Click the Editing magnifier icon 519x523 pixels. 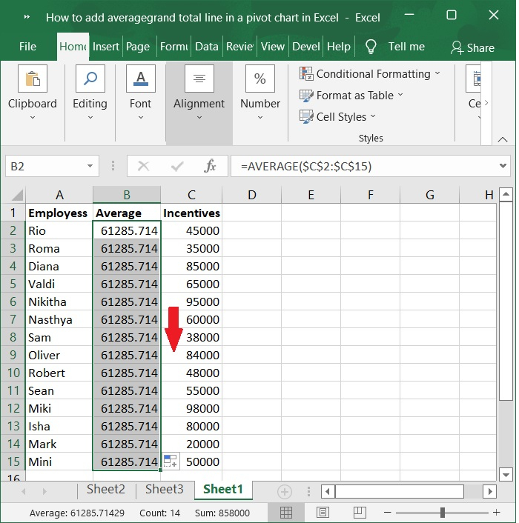(90, 79)
